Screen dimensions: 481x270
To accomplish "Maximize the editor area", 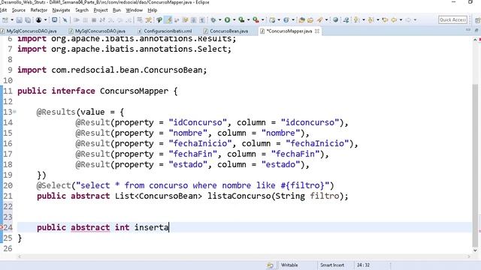I will click(476, 30).
